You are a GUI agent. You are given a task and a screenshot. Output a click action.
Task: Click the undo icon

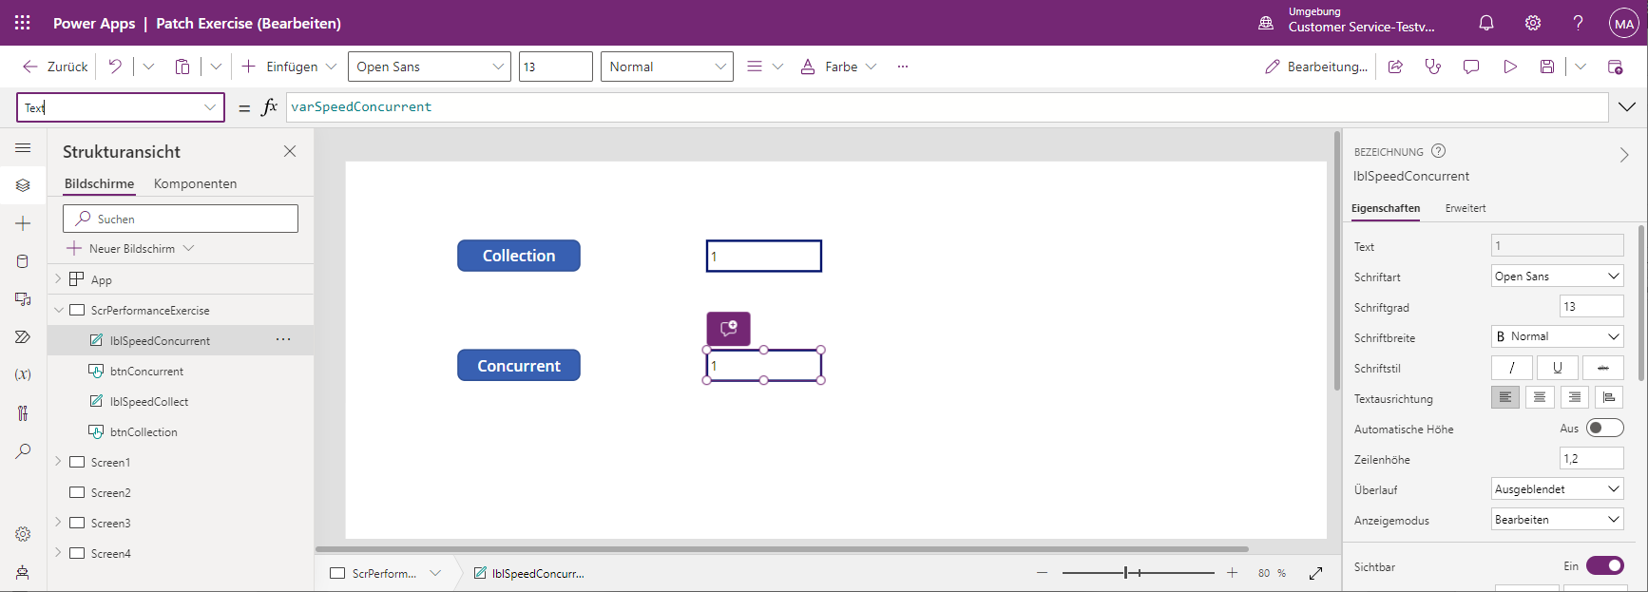click(x=115, y=67)
